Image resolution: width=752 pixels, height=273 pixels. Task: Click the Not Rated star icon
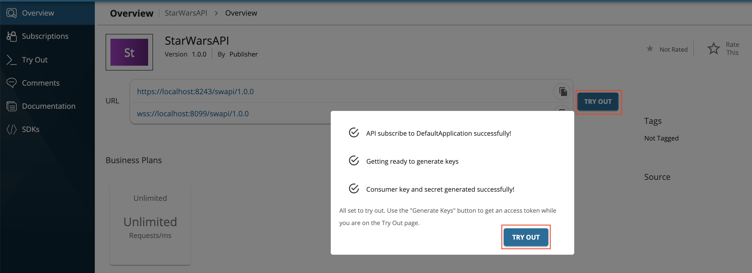coord(650,49)
